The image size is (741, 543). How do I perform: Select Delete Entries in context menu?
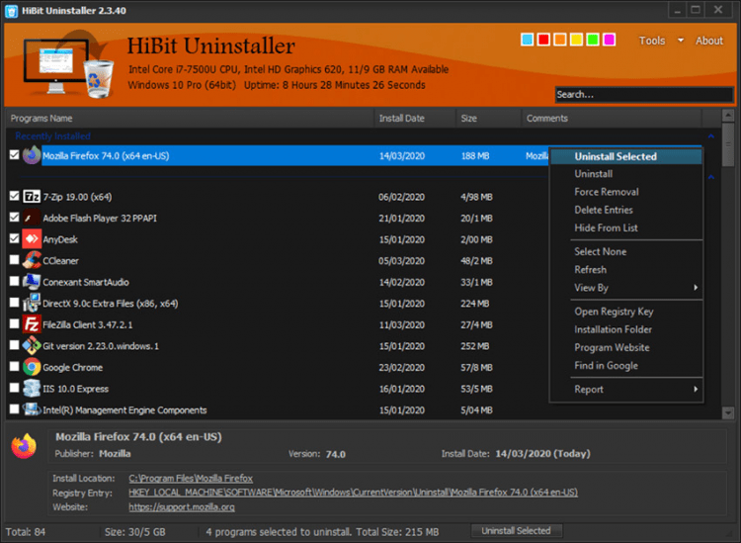coord(626,210)
